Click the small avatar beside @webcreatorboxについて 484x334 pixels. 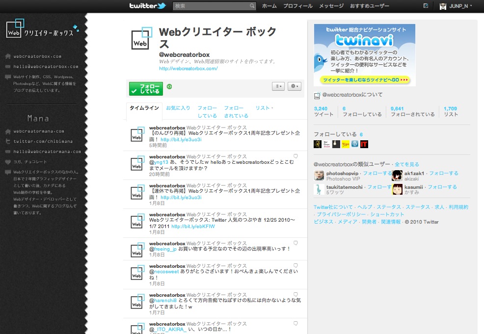pyautogui.click(x=317, y=96)
